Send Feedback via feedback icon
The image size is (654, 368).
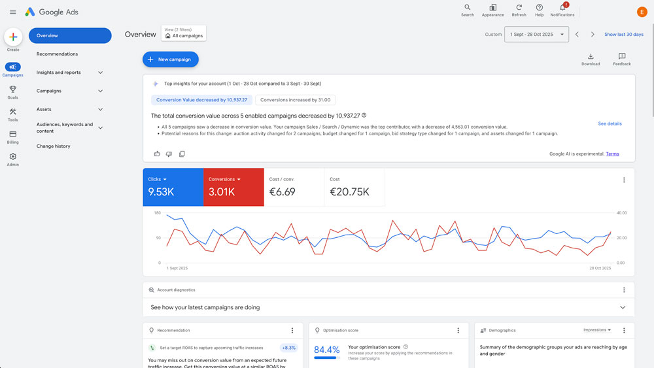(622, 59)
